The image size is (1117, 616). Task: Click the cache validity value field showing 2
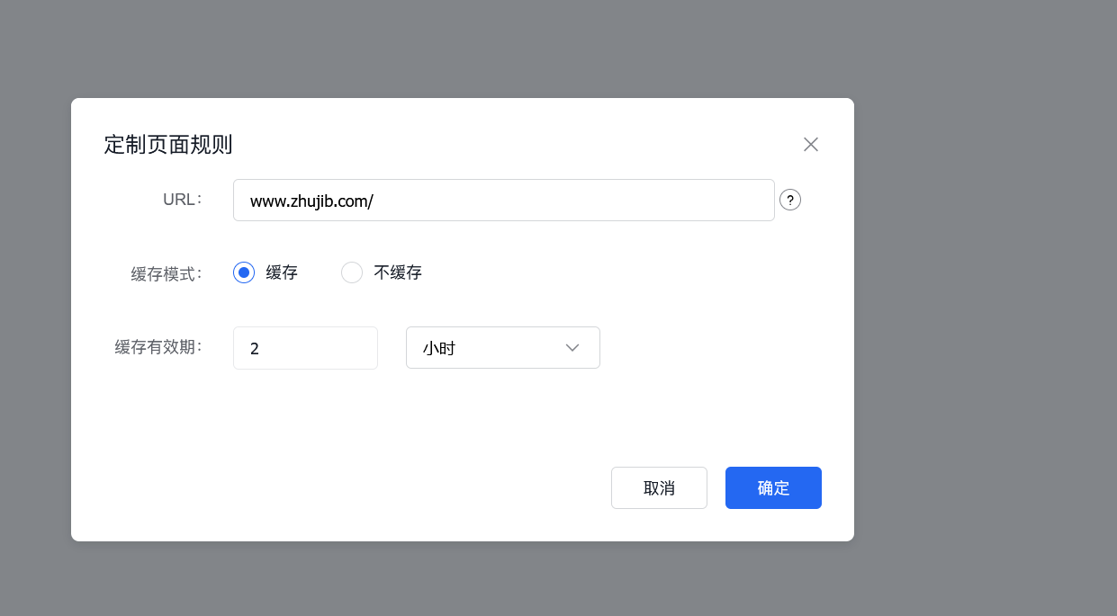(x=305, y=347)
